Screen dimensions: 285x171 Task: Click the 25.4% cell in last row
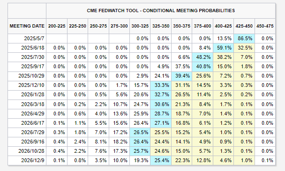pyautogui.click(x=161, y=160)
